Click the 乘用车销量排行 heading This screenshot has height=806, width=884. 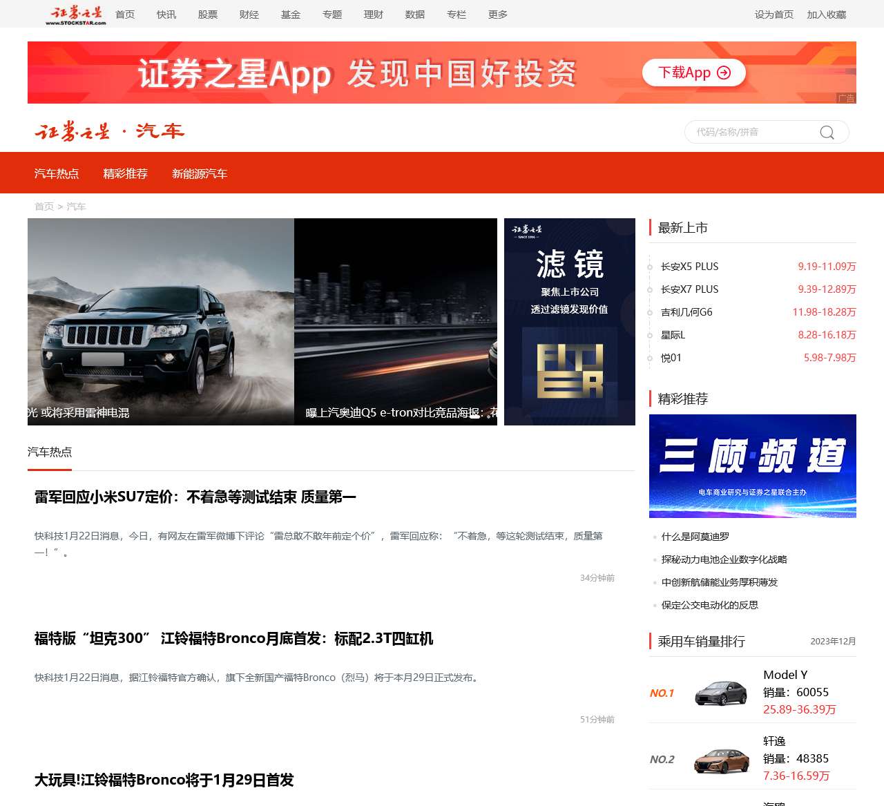tap(701, 642)
